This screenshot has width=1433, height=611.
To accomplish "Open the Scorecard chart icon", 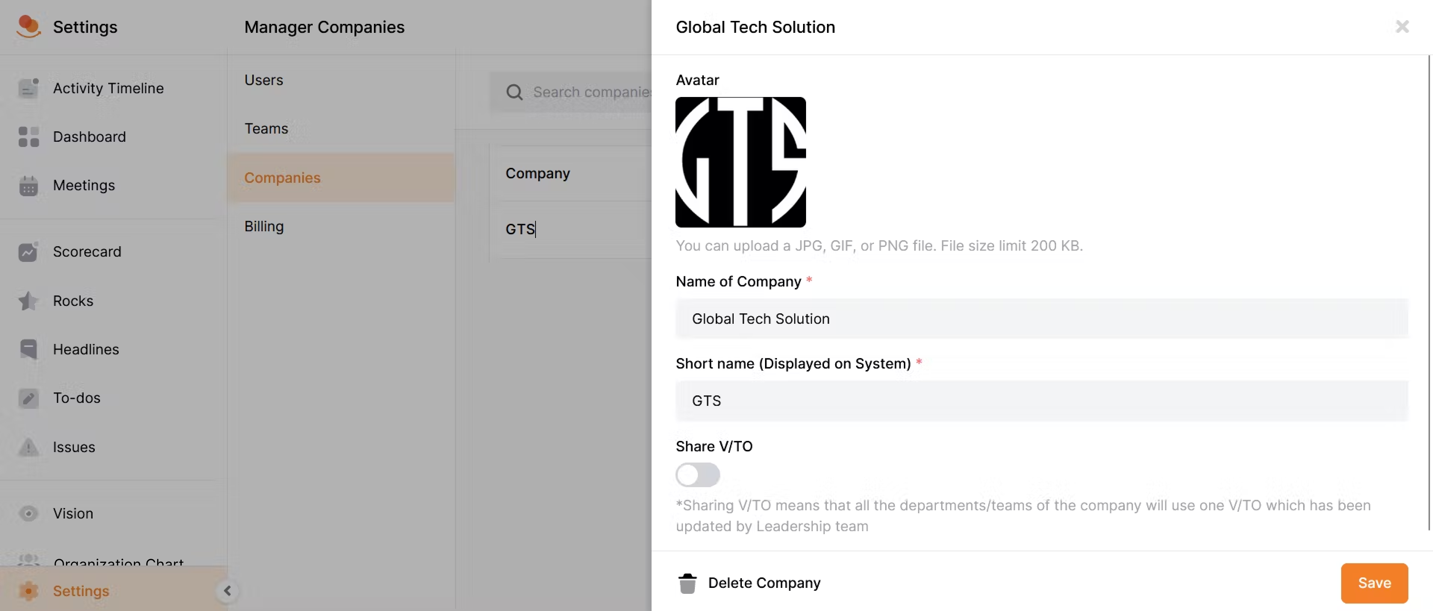I will coord(28,253).
